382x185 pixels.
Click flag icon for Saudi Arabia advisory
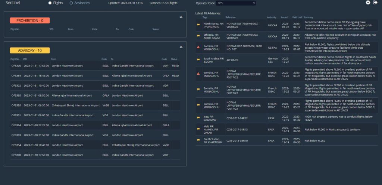coord(198,59)
